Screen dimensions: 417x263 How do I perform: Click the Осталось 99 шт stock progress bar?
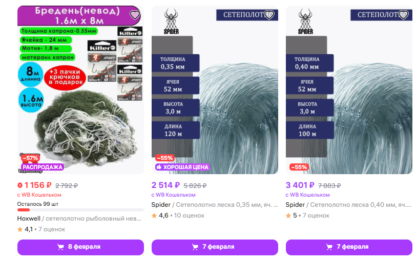coord(80,210)
